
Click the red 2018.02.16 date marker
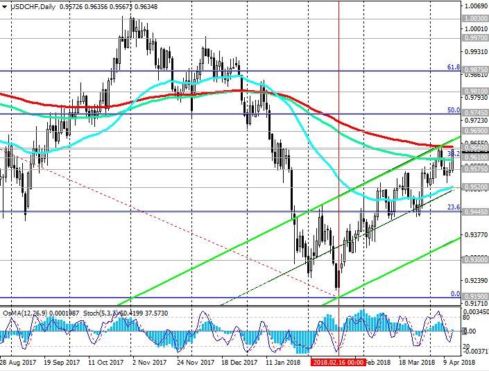[338, 363]
